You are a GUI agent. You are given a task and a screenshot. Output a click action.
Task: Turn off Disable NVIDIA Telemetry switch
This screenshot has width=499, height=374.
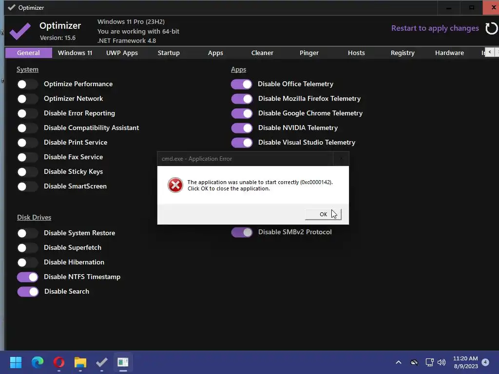coord(242,128)
